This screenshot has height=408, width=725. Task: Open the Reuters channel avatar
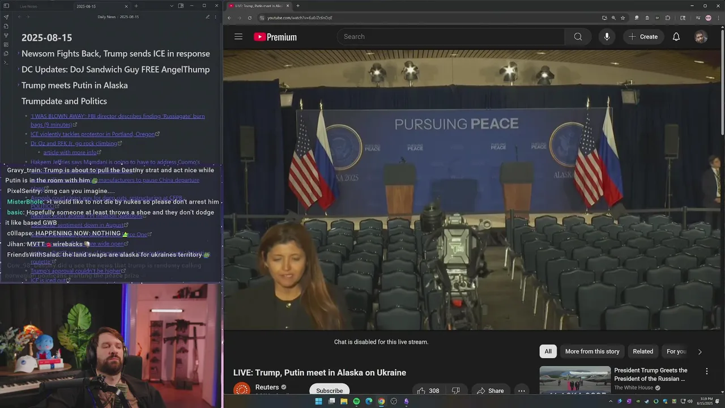(x=242, y=390)
